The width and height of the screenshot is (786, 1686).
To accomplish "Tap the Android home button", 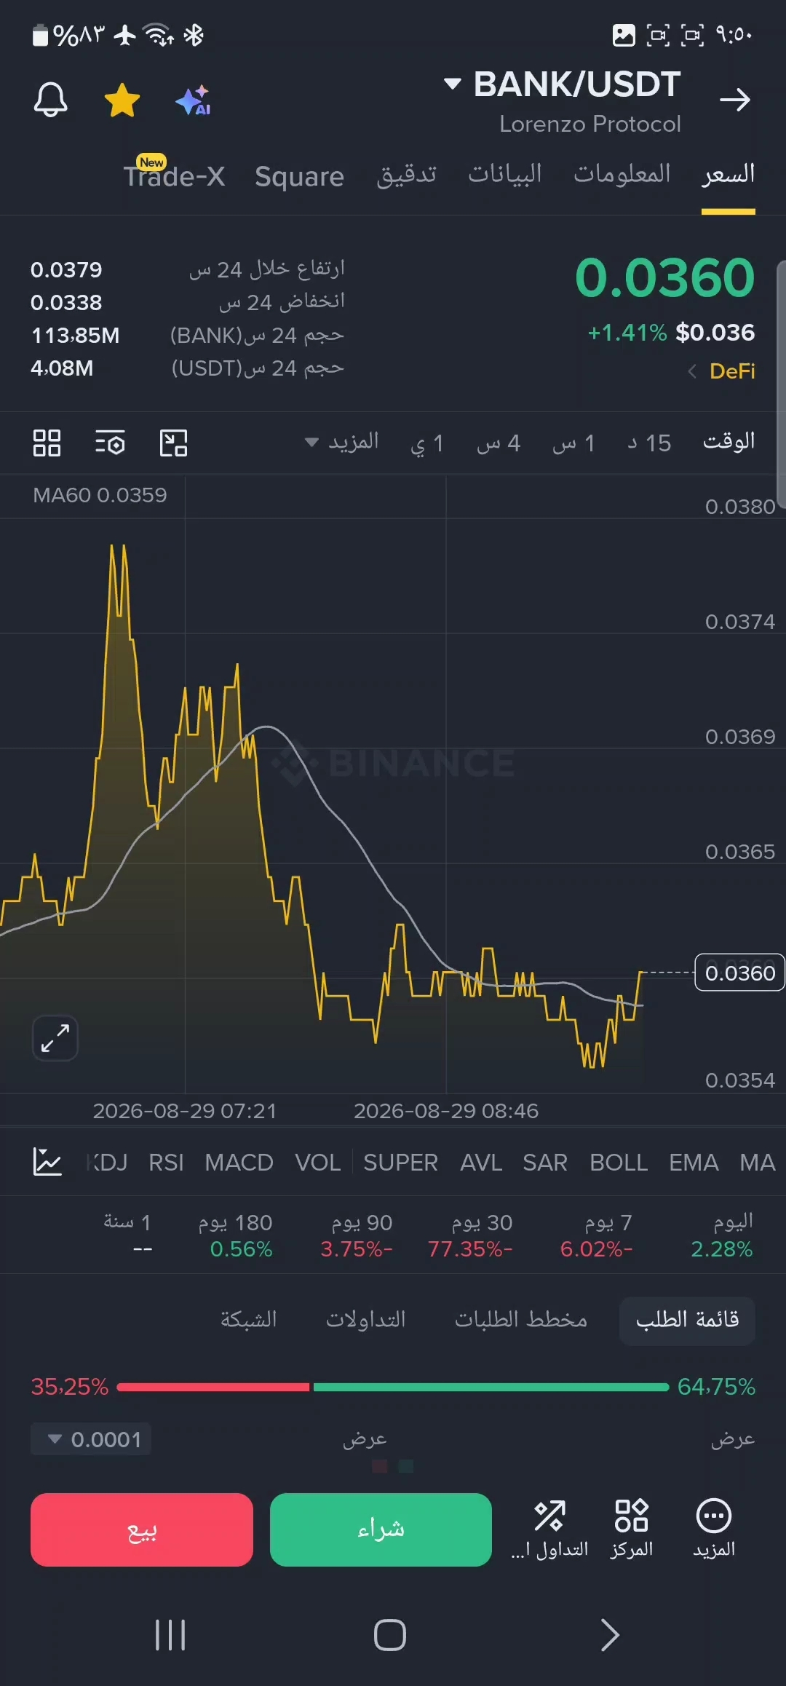I will (390, 1635).
